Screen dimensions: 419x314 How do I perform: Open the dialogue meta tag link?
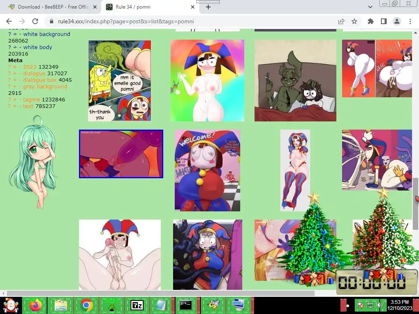pos(34,74)
